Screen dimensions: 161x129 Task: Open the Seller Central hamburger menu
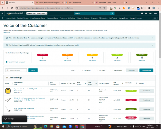[x=2, y=14]
